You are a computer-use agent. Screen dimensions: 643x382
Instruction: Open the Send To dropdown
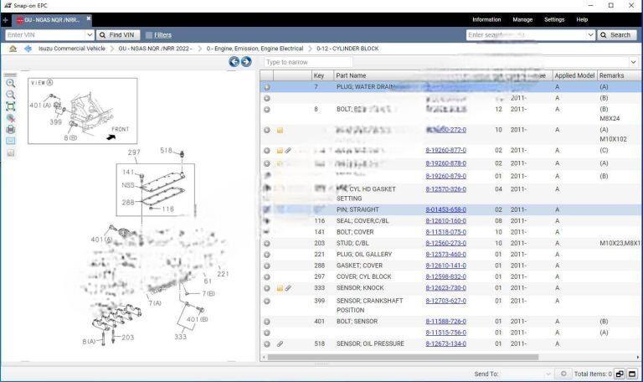548,374
